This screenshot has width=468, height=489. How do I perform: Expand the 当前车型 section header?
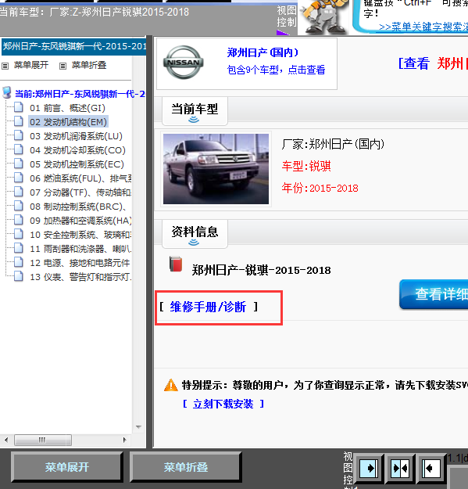(x=195, y=112)
